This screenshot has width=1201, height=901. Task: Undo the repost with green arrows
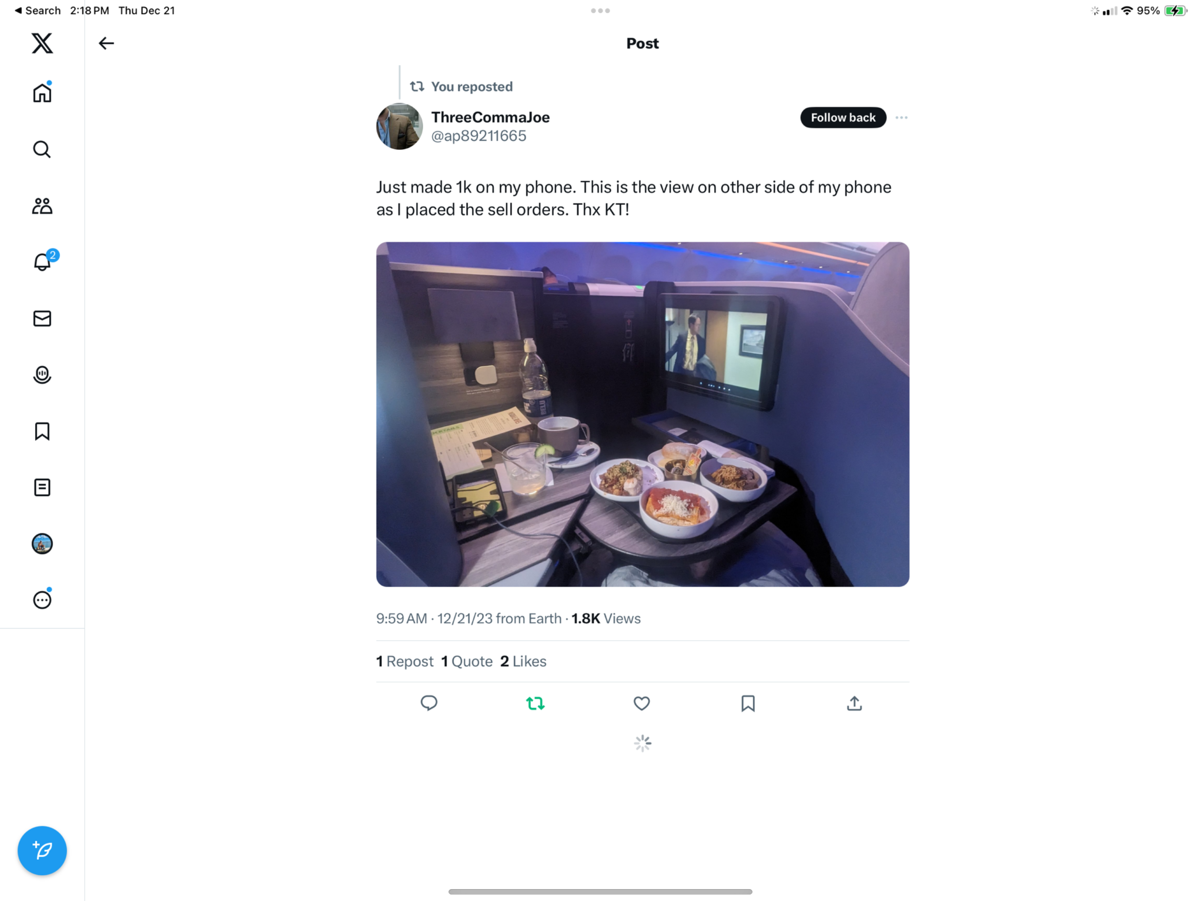[535, 703]
